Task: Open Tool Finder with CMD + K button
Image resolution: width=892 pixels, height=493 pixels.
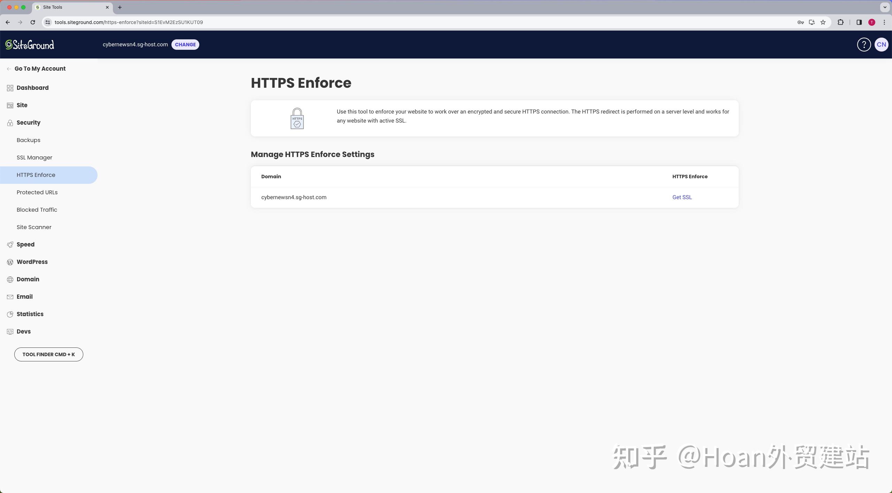Action: pyautogui.click(x=48, y=354)
